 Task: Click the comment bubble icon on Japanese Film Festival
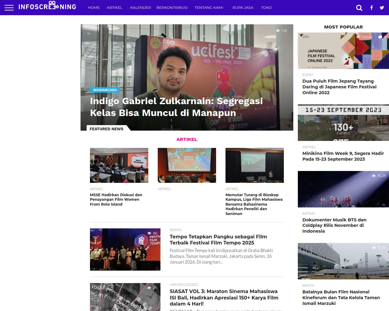[380, 37]
